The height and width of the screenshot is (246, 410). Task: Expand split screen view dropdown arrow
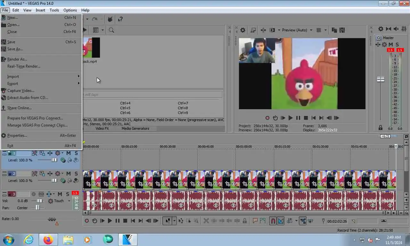(279, 30)
